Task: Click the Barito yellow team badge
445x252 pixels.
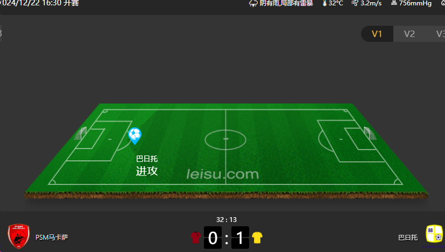Action: coord(434,234)
